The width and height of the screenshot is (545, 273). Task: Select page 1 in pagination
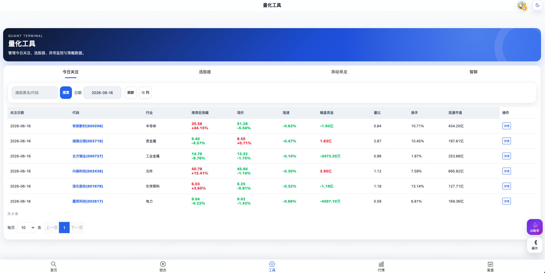64,228
